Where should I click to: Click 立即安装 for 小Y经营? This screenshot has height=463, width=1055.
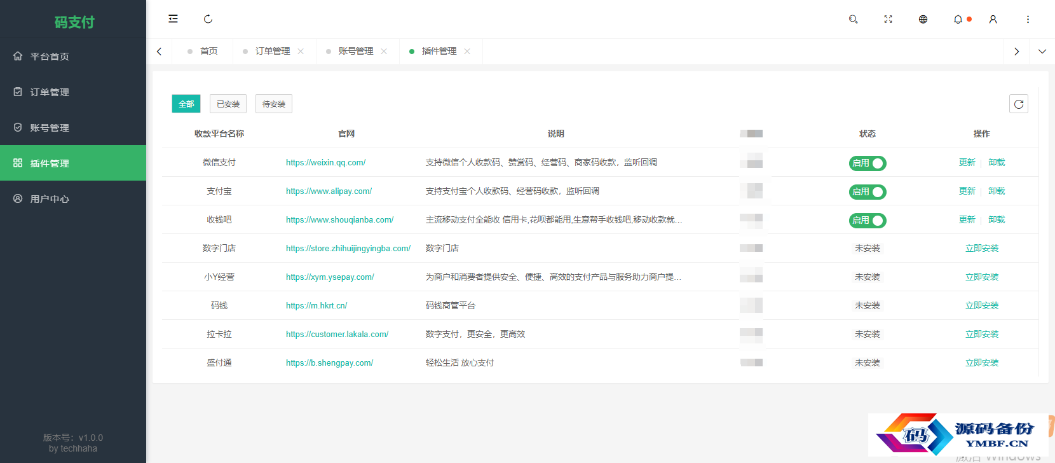coord(982,277)
